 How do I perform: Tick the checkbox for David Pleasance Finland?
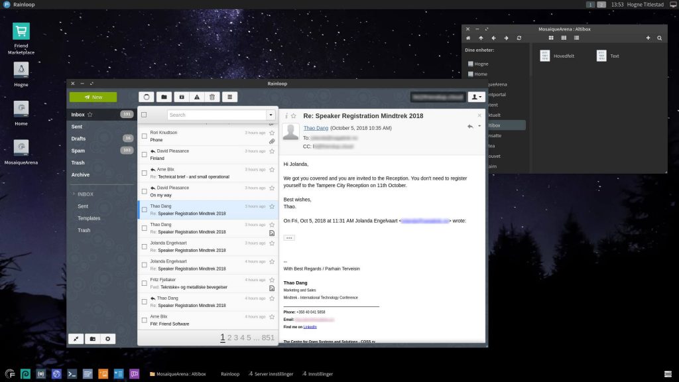pyautogui.click(x=144, y=155)
